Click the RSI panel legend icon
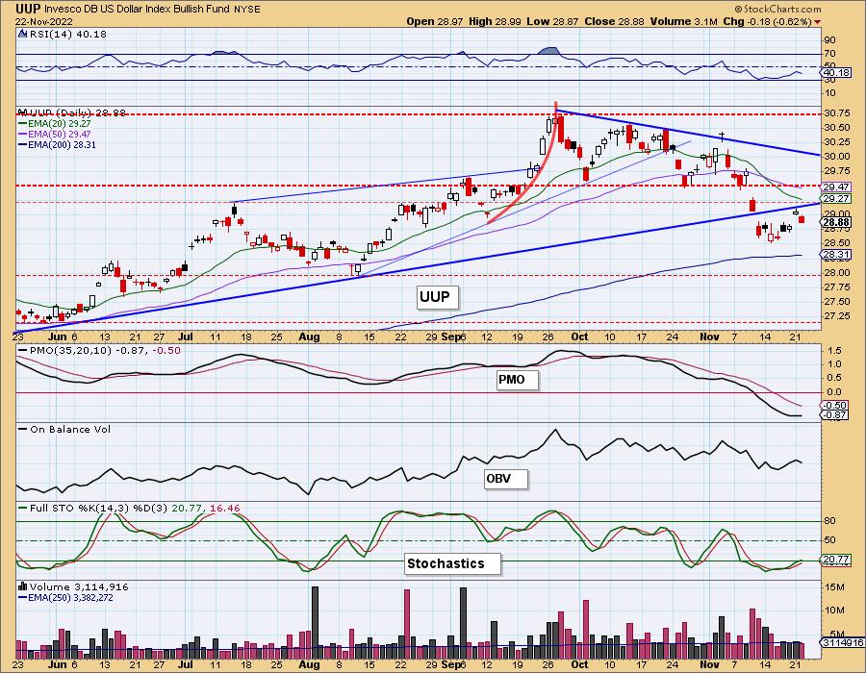 point(22,34)
